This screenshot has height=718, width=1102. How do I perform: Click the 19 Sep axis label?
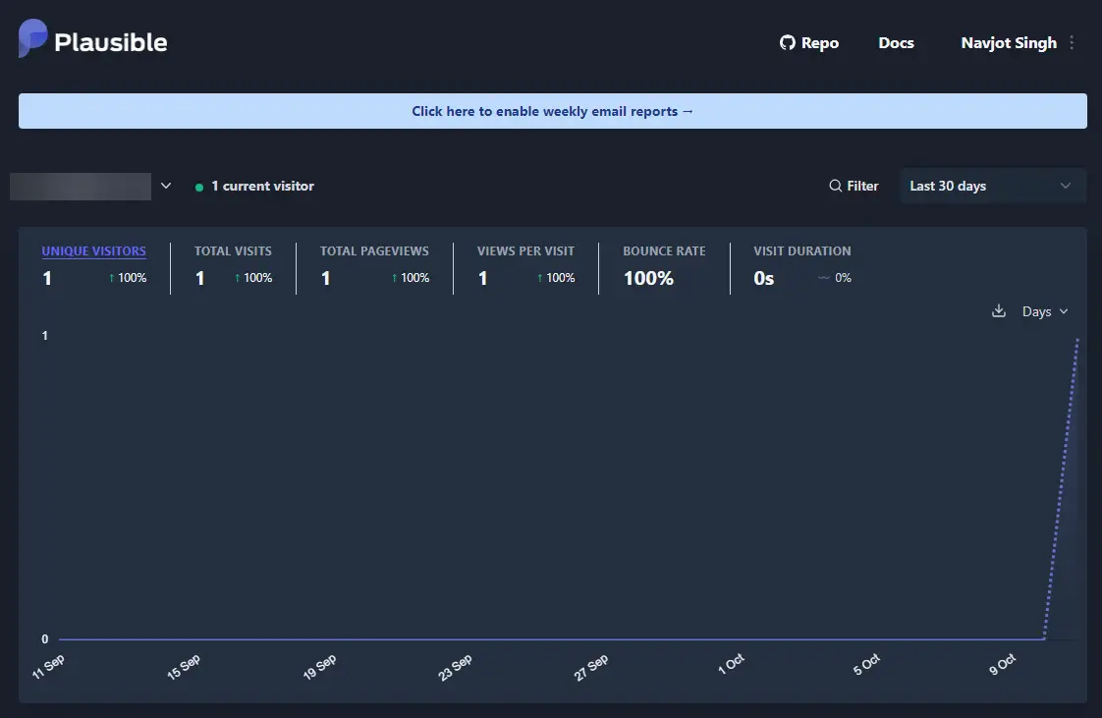click(x=319, y=667)
